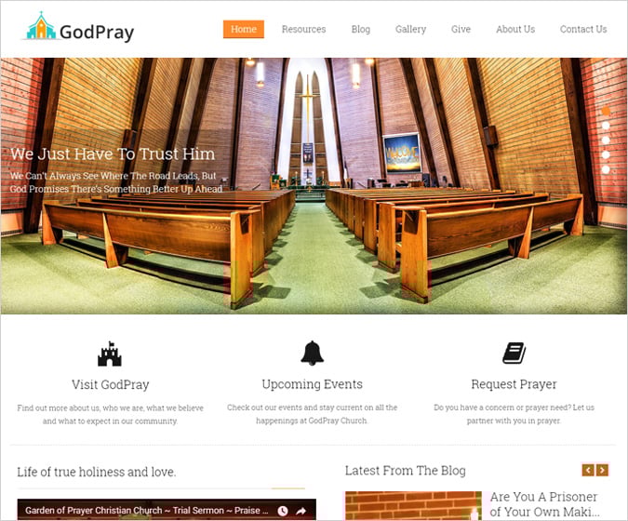Open the Resources menu
Image resolution: width=628 pixels, height=521 pixels.
click(303, 29)
